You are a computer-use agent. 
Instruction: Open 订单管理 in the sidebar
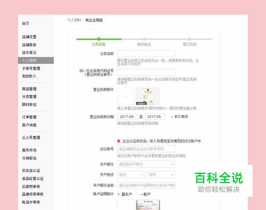click(29, 117)
